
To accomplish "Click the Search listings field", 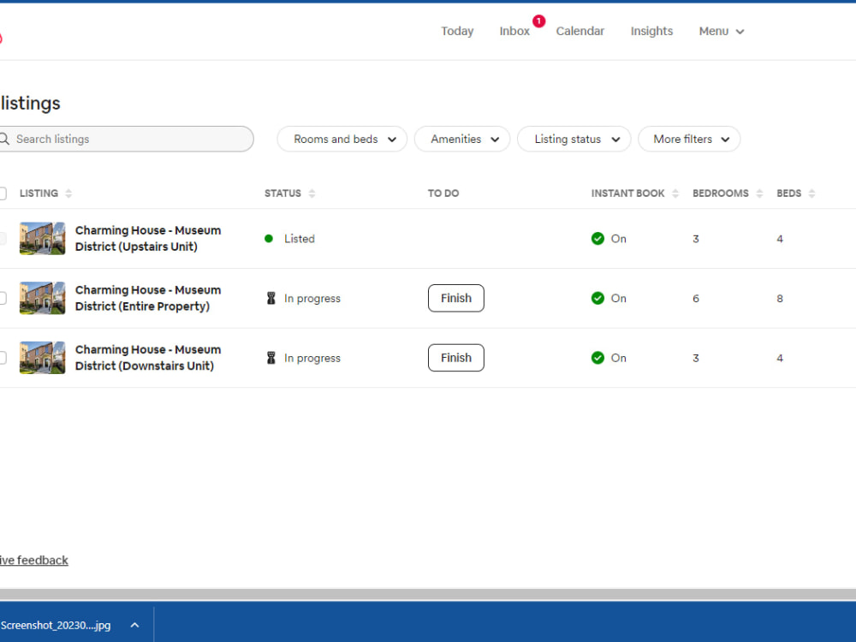I will pos(126,140).
